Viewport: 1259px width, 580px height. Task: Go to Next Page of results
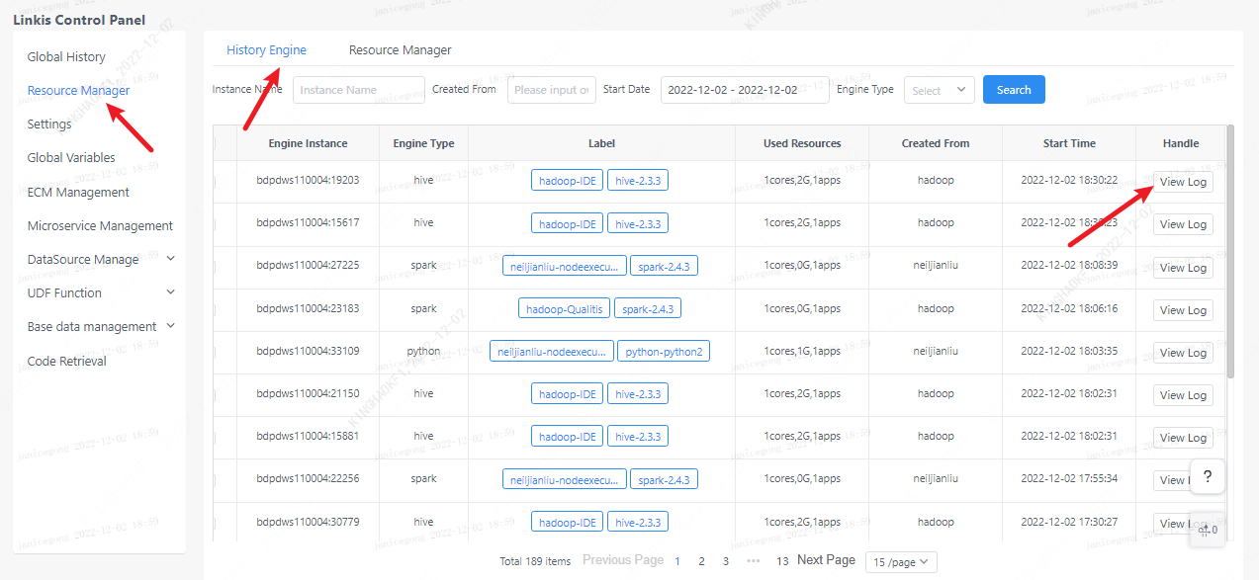pyautogui.click(x=826, y=560)
